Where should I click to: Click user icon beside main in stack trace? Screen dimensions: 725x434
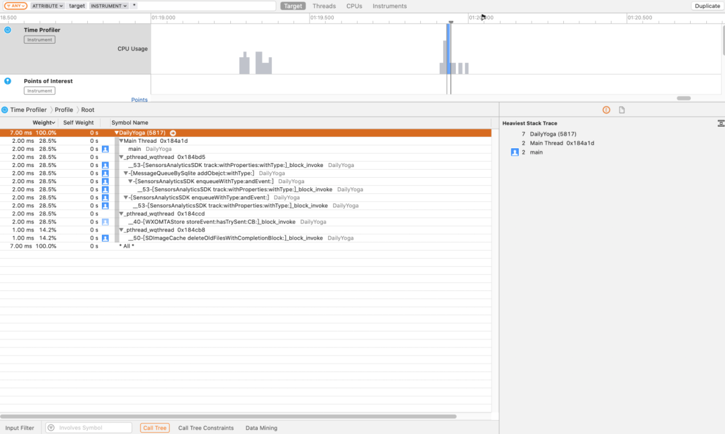(515, 152)
